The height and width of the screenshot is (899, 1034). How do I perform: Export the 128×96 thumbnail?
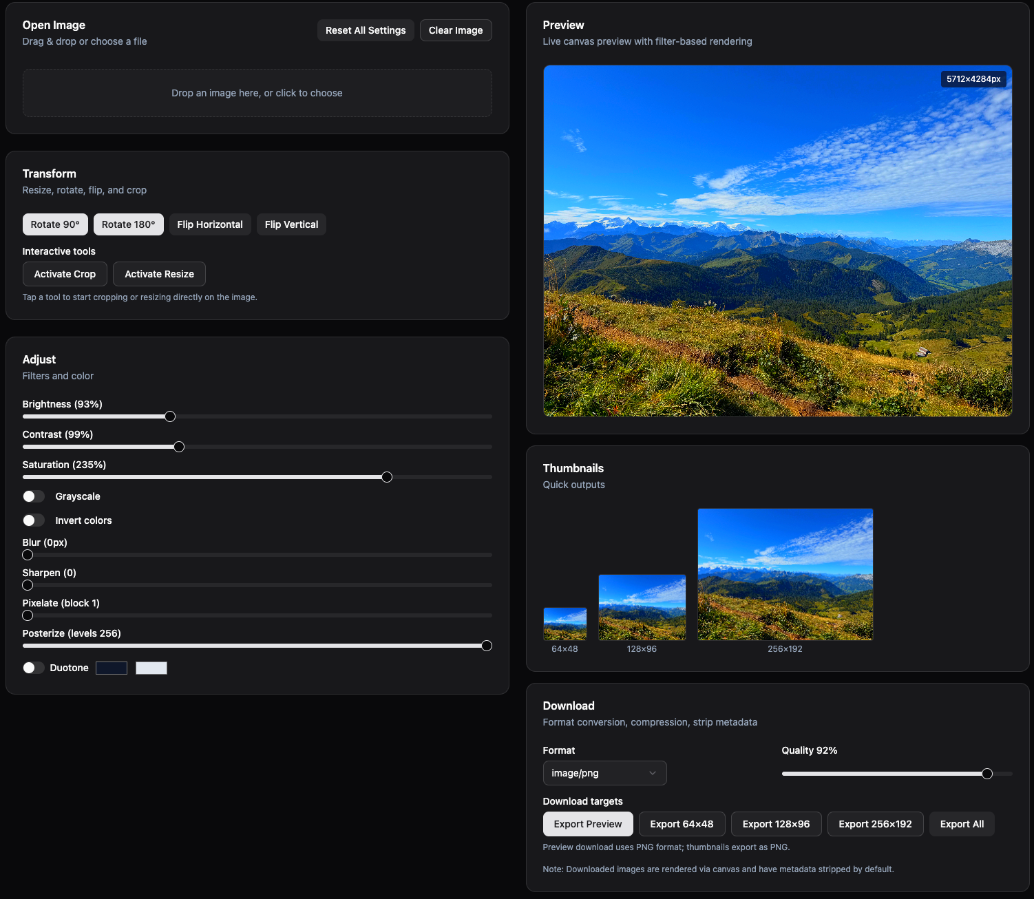pyautogui.click(x=776, y=823)
